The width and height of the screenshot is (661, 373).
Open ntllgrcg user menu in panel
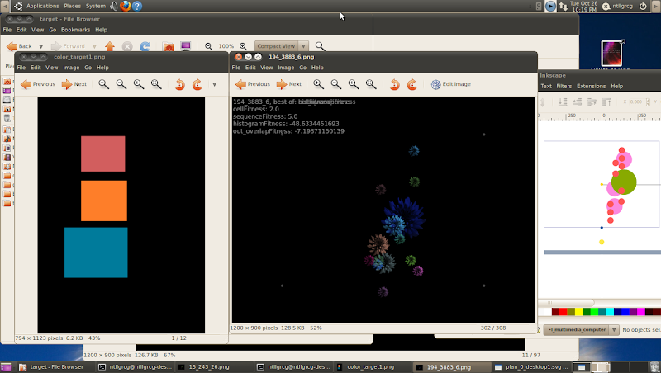coord(617,6)
